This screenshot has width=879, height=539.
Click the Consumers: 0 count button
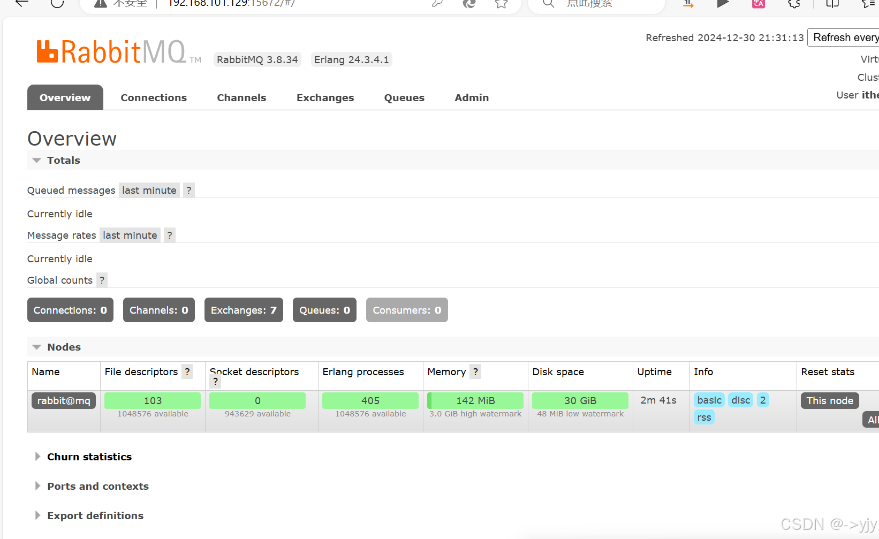pyautogui.click(x=407, y=310)
